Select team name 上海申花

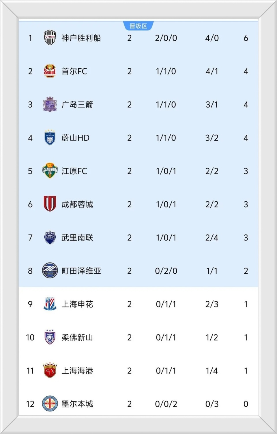point(77,304)
